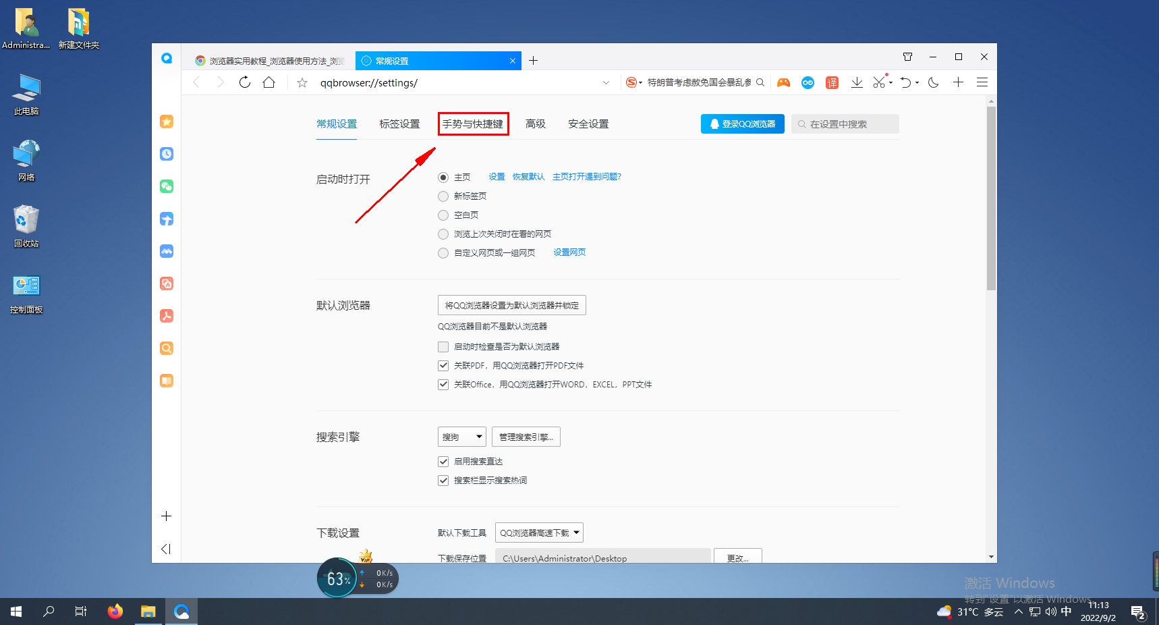Switch to 浏览器实用教程 browser tab

pyautogui.click(x=270, y=61)
